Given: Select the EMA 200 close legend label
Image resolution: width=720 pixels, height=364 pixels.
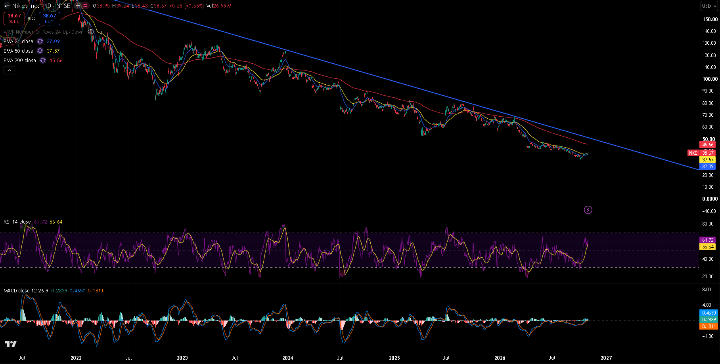Looking at the screenshot, I should pos(20,60).
